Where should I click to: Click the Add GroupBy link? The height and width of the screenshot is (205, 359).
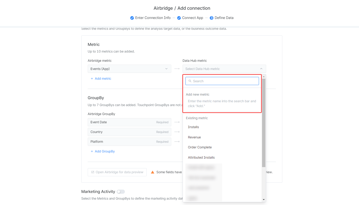[103, 151]
